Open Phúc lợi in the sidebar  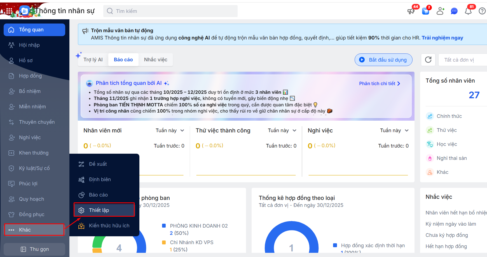[x=34, y=184]
